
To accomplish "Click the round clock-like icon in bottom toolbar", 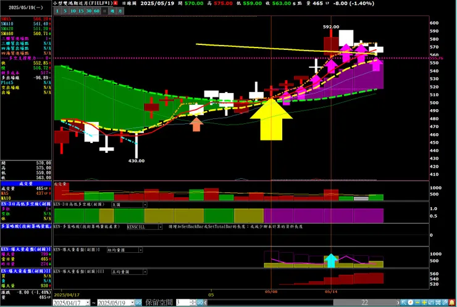I will point(410,303).
